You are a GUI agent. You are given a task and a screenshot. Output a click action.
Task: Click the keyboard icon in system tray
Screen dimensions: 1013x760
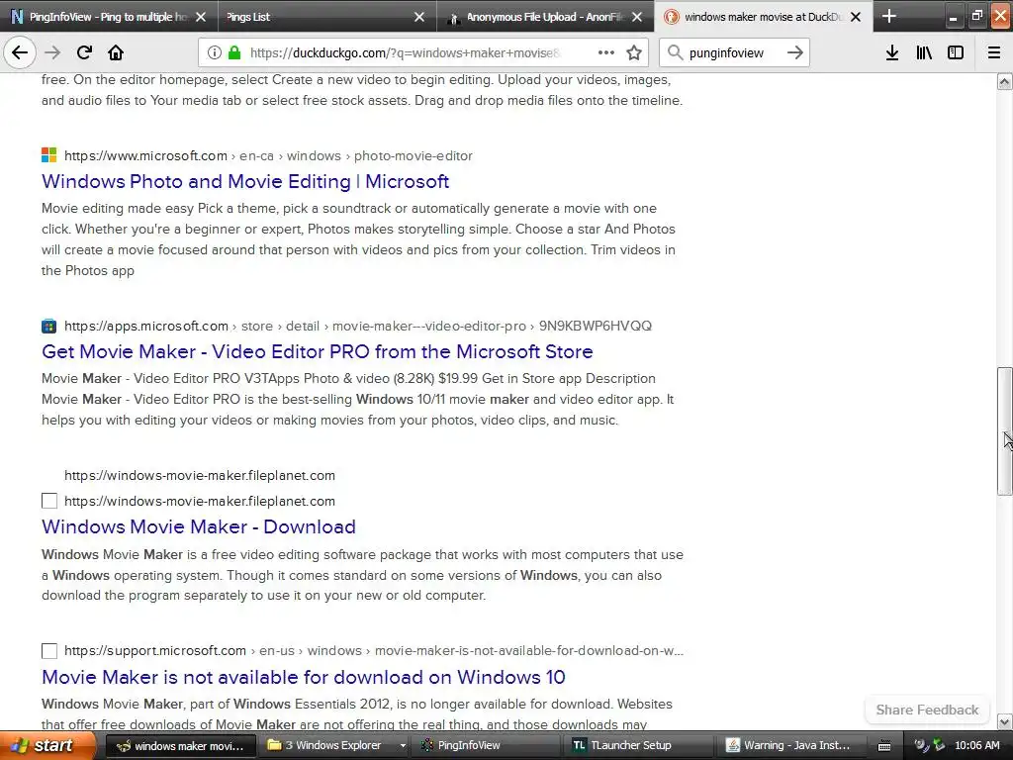tap(884, 746)
